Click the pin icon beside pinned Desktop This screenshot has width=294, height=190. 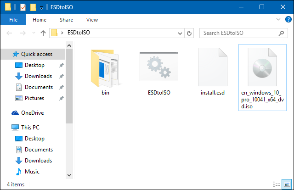click(x=61, y=65)
